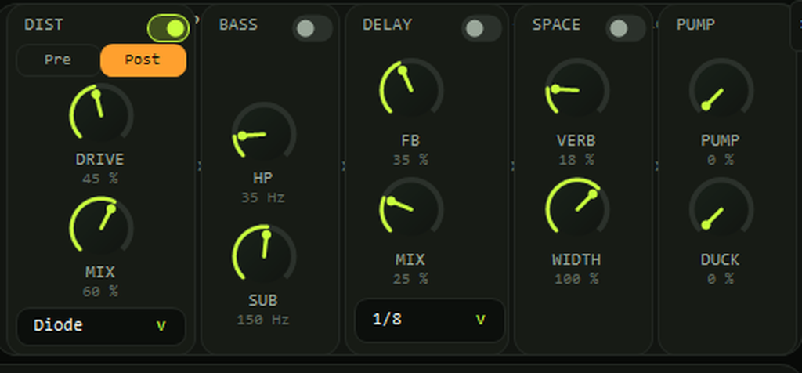Select the Post distortion routing

pos(143,60)
